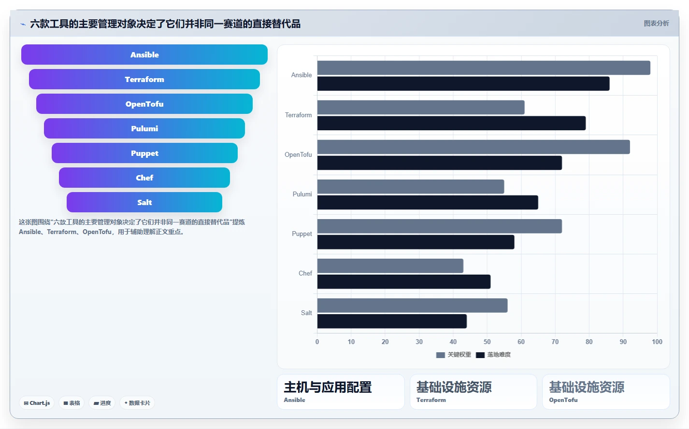This screenshot has width=689, height=429.
Task: Click the x-axis tick label 30
Action: coord(419,342)
